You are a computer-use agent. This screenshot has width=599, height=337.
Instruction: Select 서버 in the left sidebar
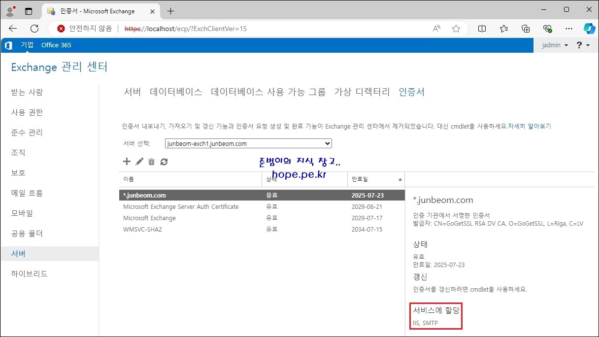[49, 254]
